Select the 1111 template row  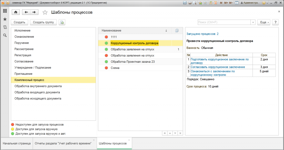coord(140,37)
